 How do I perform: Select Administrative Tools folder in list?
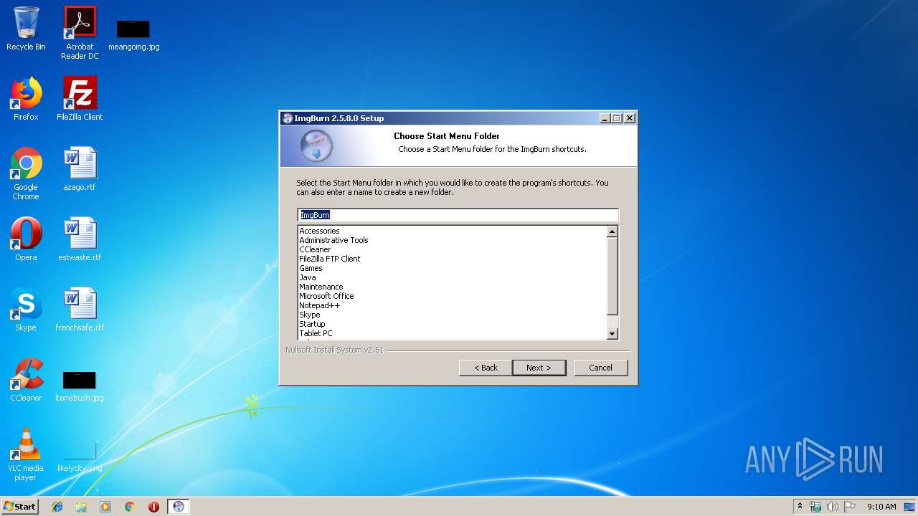[333, 240]
